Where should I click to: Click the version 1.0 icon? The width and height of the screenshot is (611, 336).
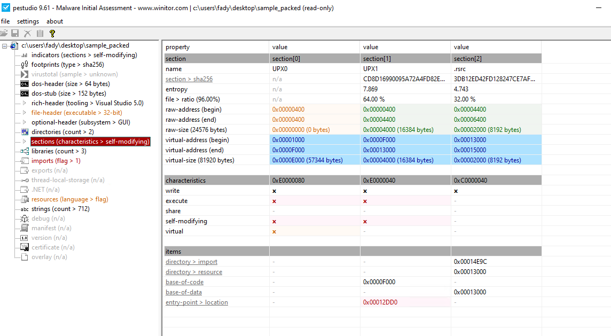pyautogui.click(x=25, y=238)
